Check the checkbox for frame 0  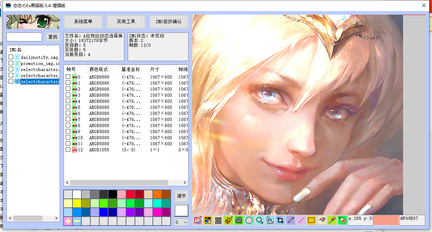(x=68, y=76)
